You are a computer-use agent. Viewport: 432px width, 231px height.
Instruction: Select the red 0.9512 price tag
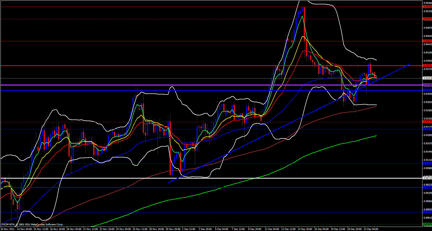click(x=427, y=19)
